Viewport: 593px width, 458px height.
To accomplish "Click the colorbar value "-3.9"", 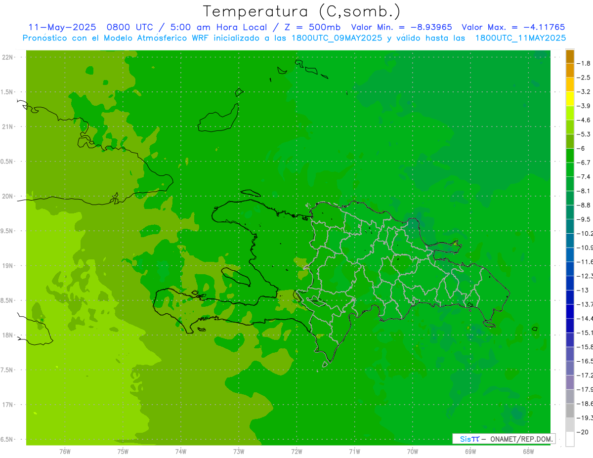I will 584,106.
